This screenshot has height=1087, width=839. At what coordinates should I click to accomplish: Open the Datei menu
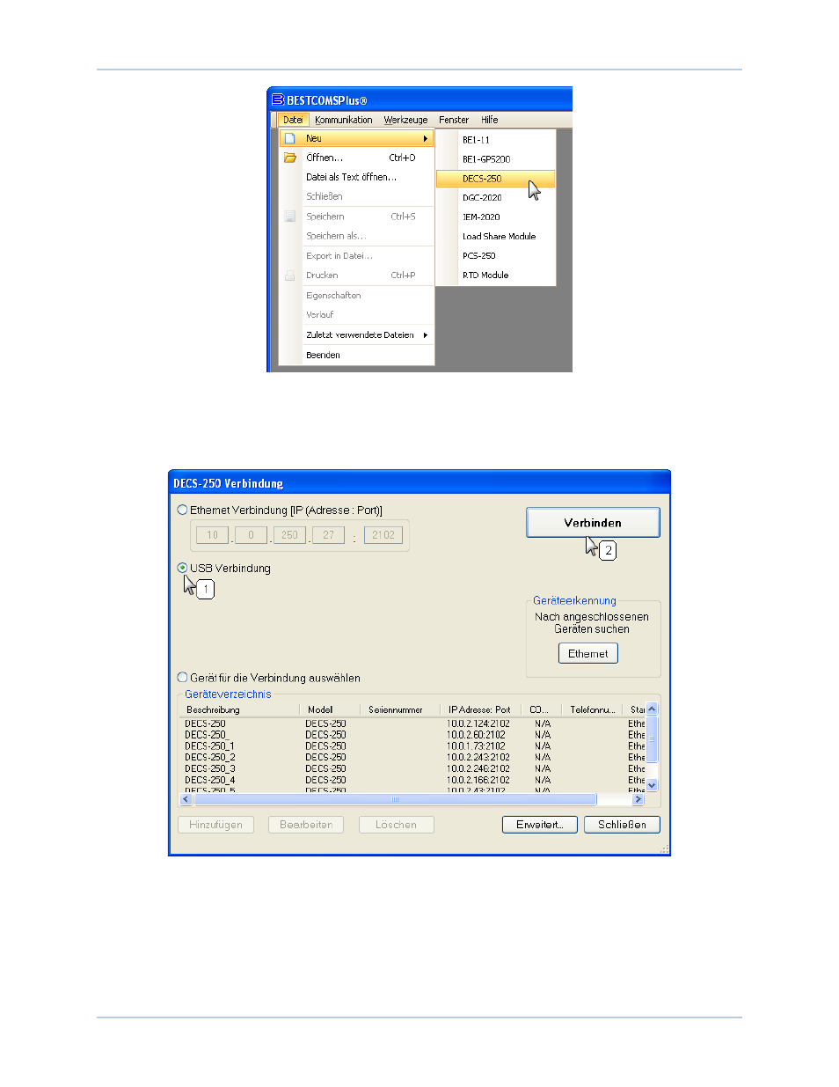pos(293,120)
